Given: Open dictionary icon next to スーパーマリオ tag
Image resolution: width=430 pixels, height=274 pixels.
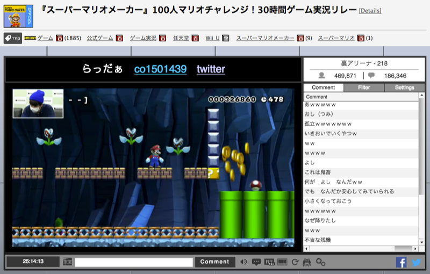Looking at the screenshot, I should click(x=361, y=38).
